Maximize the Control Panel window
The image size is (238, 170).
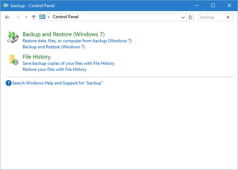click(213, 6)
